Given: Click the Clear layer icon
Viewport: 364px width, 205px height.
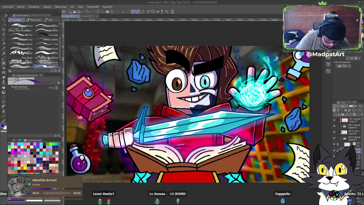Looking at the screenshot, I should click(98, 12).
